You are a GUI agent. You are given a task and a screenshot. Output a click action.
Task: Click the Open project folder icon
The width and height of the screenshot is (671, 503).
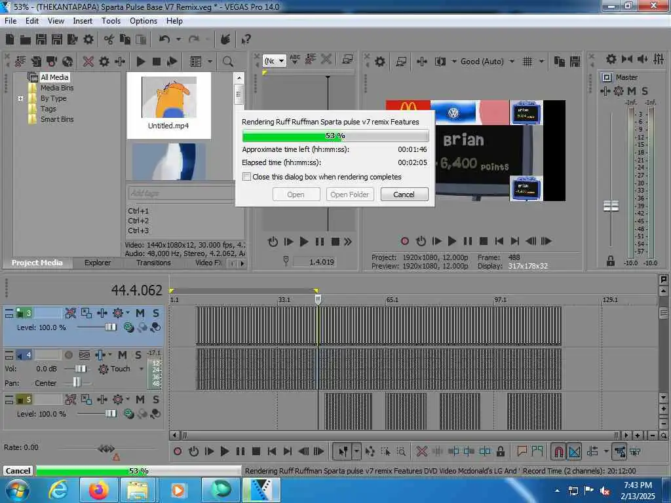tap(26, 40)
